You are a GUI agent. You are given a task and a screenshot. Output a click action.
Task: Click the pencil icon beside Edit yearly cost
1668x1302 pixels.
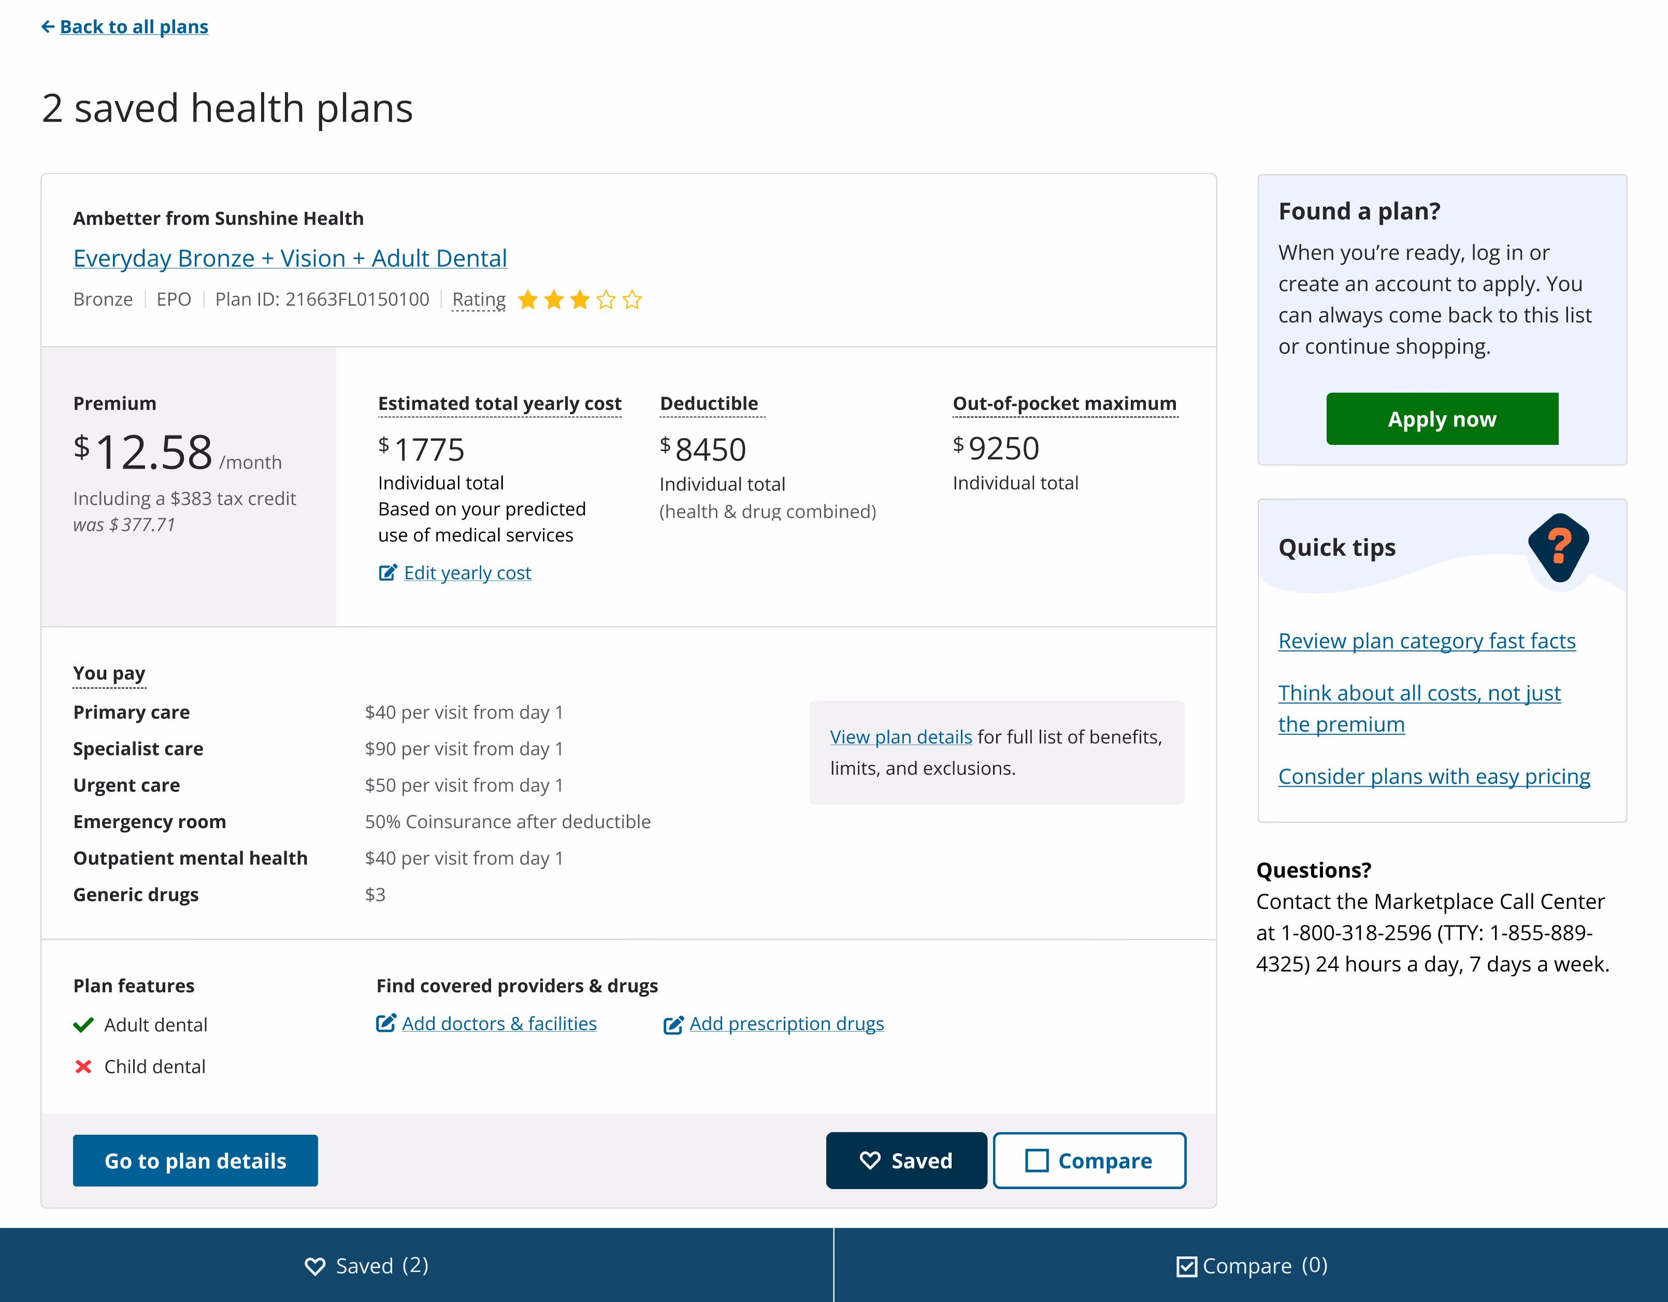click(388, 573)
